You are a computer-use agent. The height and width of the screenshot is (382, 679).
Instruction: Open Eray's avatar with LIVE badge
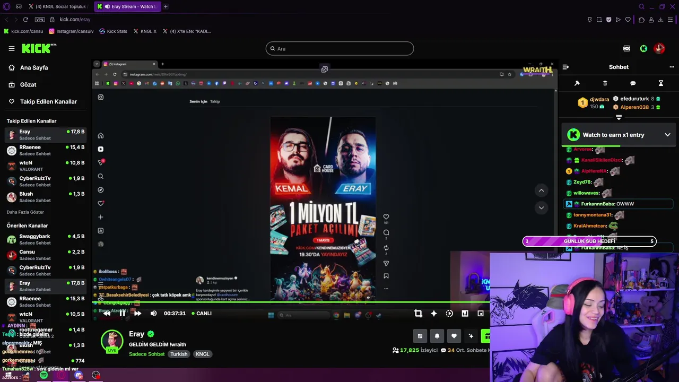click(112, 341)
